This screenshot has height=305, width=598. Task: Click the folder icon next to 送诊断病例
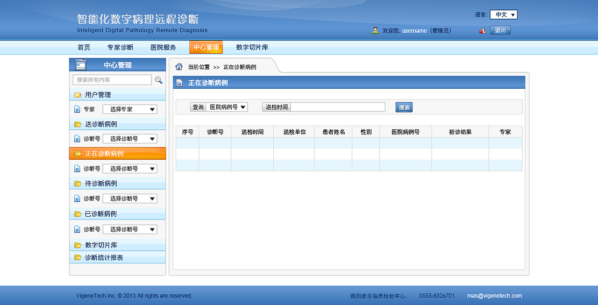point(78,124)
